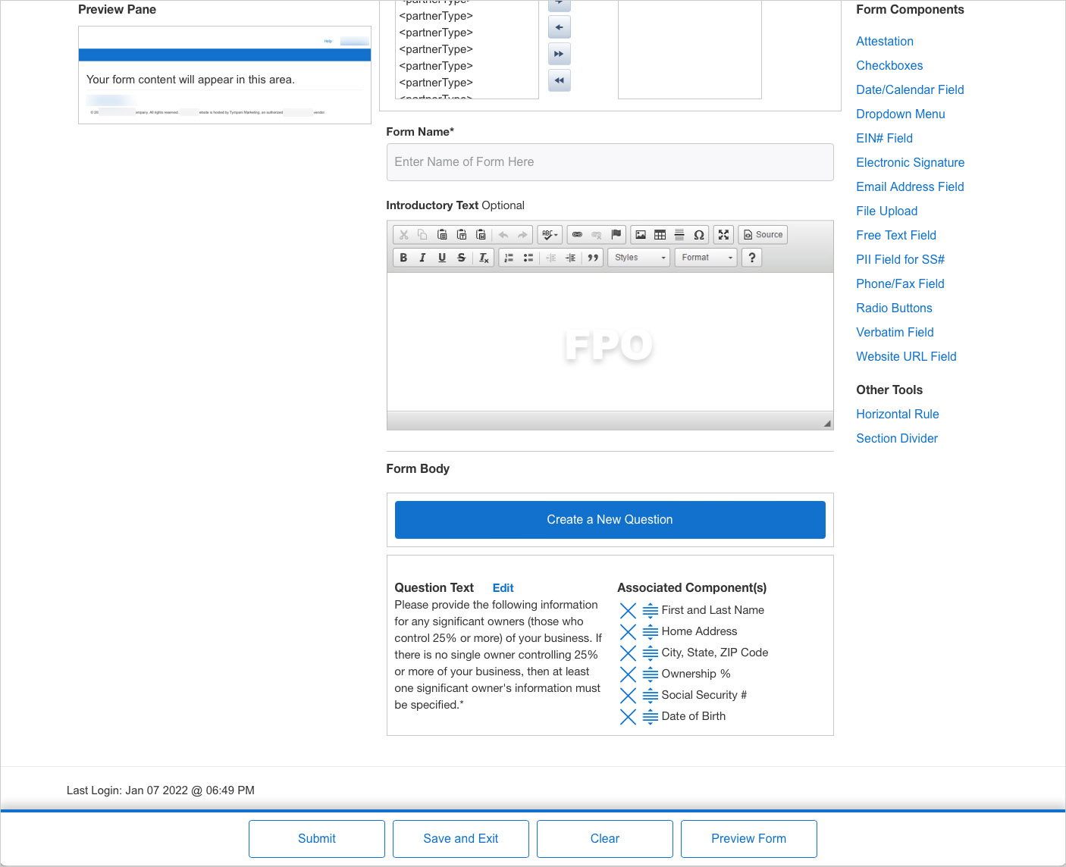
Task: Insert a numbered list
Action: click(x=509, y=258)
